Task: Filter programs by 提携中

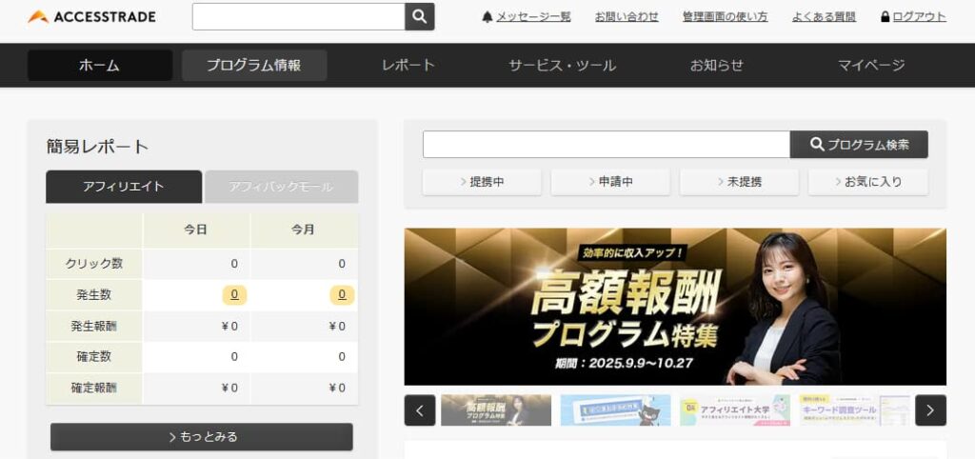Action: (482, 182)
